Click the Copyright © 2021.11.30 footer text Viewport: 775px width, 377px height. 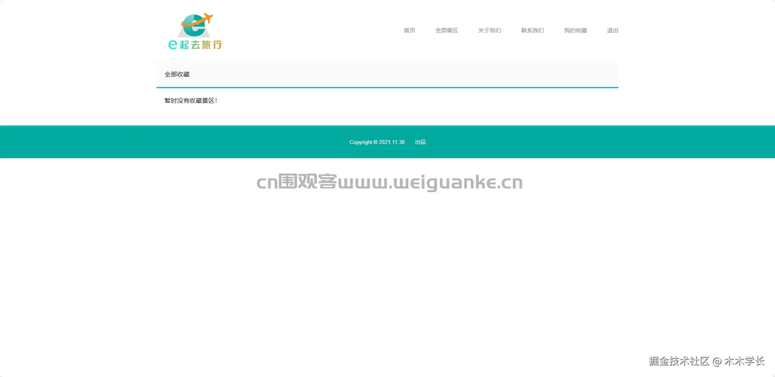pos(377,142)
